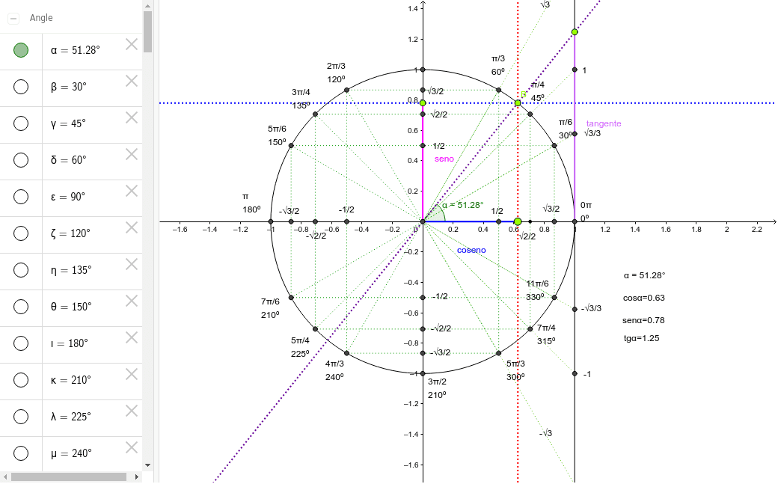The width and height of the screenshot is (778, 484).
Task: Toggle visibility of angle ι = 180°
Action: (x=21, y=343)
